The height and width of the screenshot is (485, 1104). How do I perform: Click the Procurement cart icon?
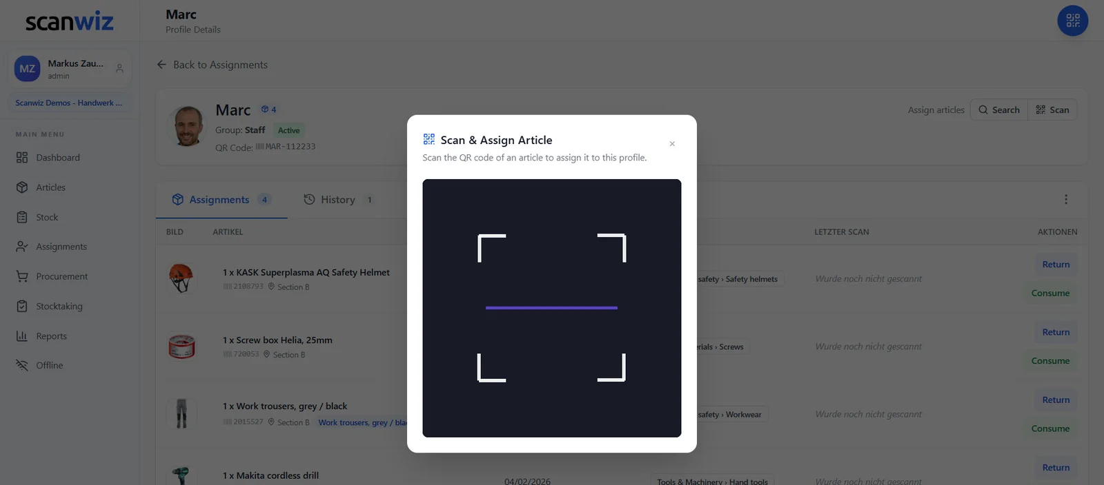22,276
